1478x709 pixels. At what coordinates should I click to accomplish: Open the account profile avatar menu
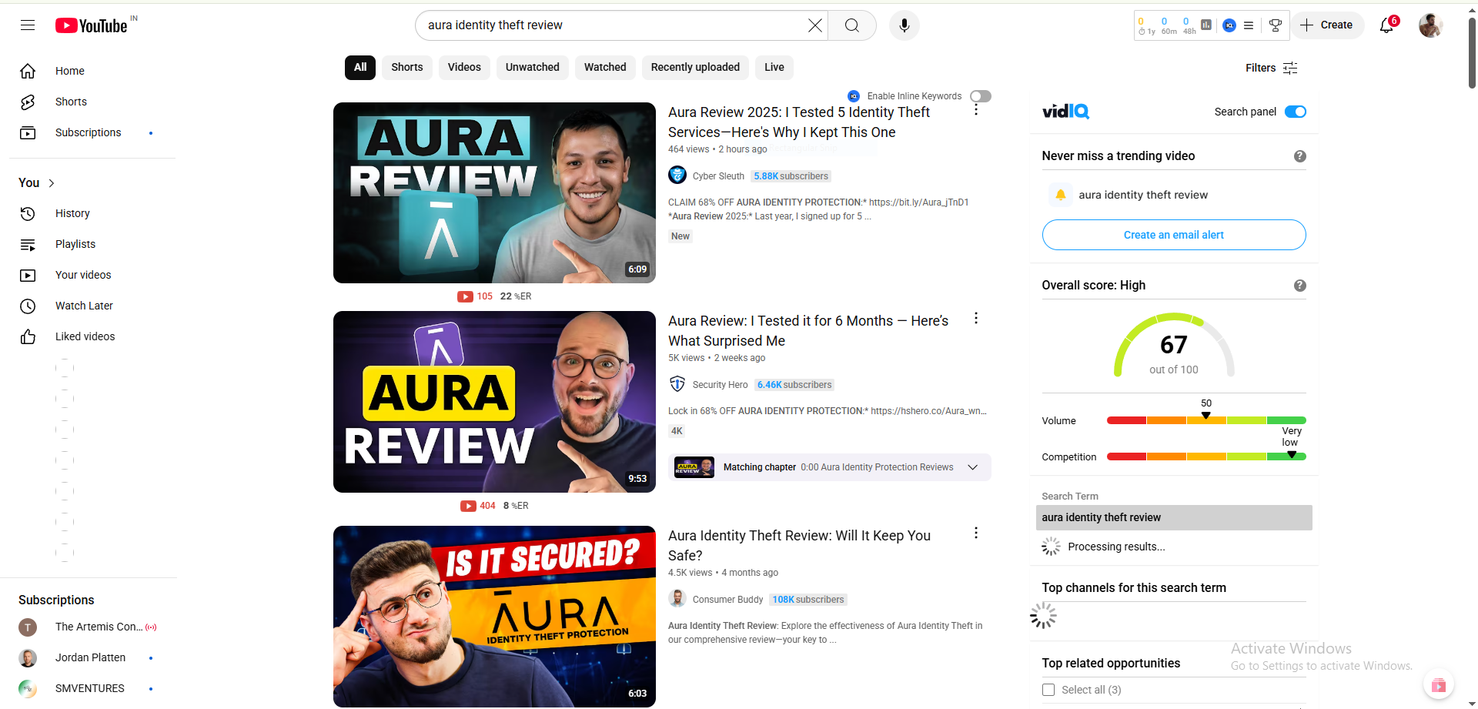[x=1430, y=25]
